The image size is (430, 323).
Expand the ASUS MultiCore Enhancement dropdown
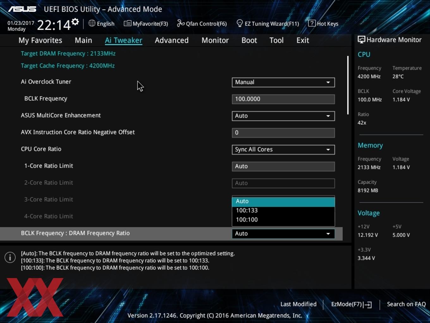pyautogui.click(x=283, y=116)
